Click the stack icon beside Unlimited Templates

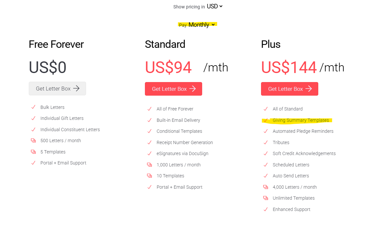[266, 198]
